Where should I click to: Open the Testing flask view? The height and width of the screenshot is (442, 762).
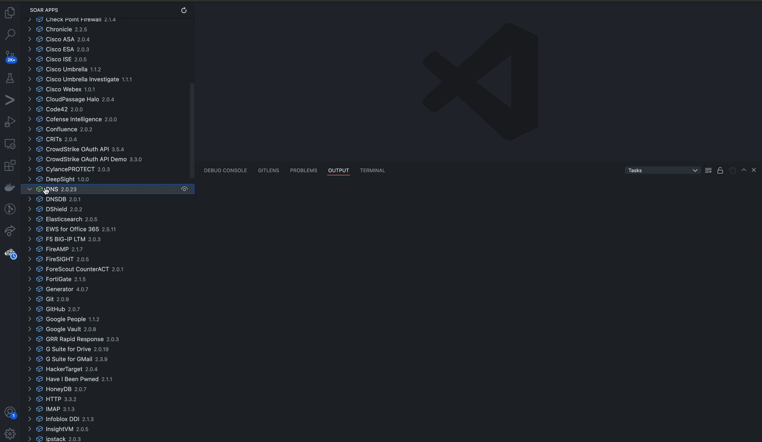click(10, 78)
